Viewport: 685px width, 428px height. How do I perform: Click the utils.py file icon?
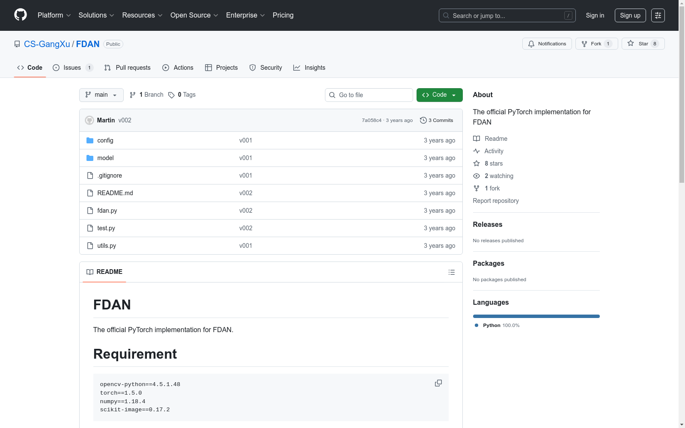coord(90,246)
